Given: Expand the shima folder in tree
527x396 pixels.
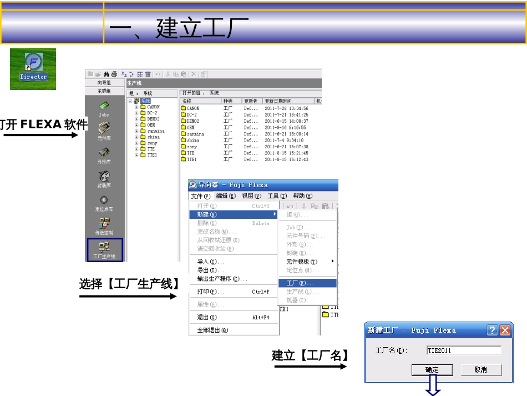Looking at the screenshot, I should click(x=137, y=137).
